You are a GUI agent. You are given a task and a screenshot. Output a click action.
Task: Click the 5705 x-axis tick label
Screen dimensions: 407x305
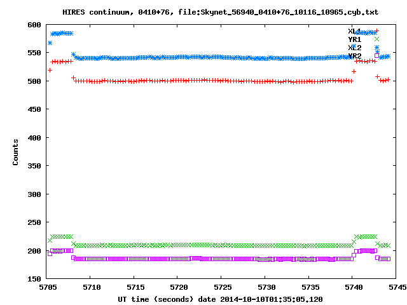click(x=48, y=287)
